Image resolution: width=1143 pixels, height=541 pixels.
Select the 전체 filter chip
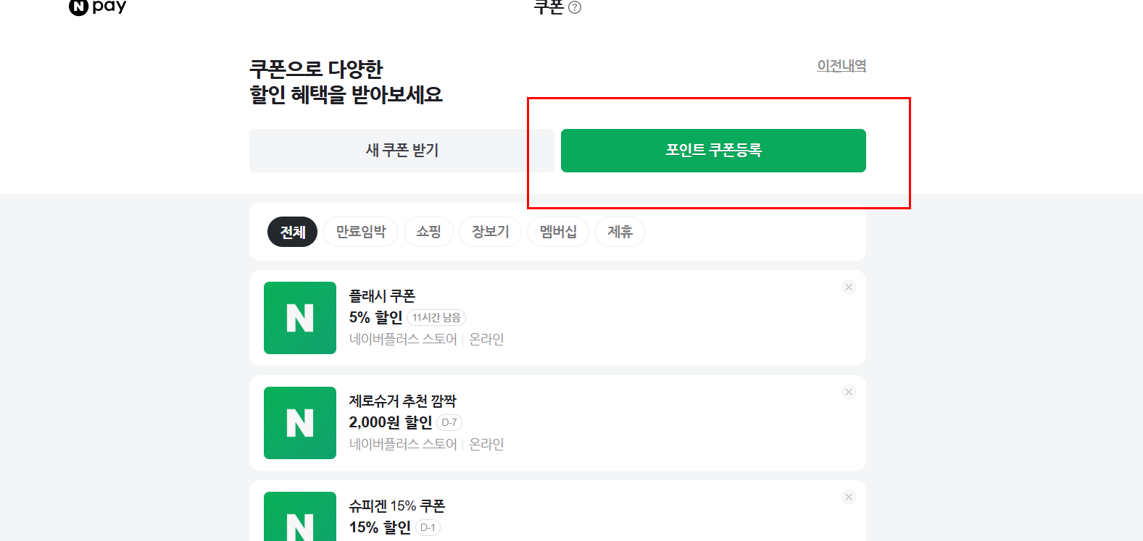pos(292,232)
